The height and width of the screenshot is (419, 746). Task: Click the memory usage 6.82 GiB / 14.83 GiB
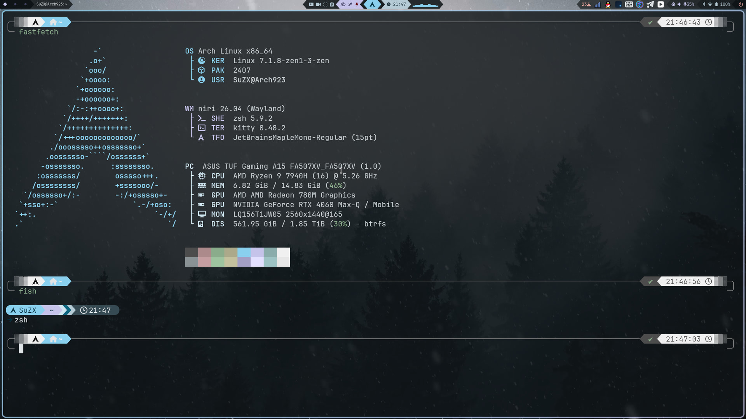(x=277, y=185)
